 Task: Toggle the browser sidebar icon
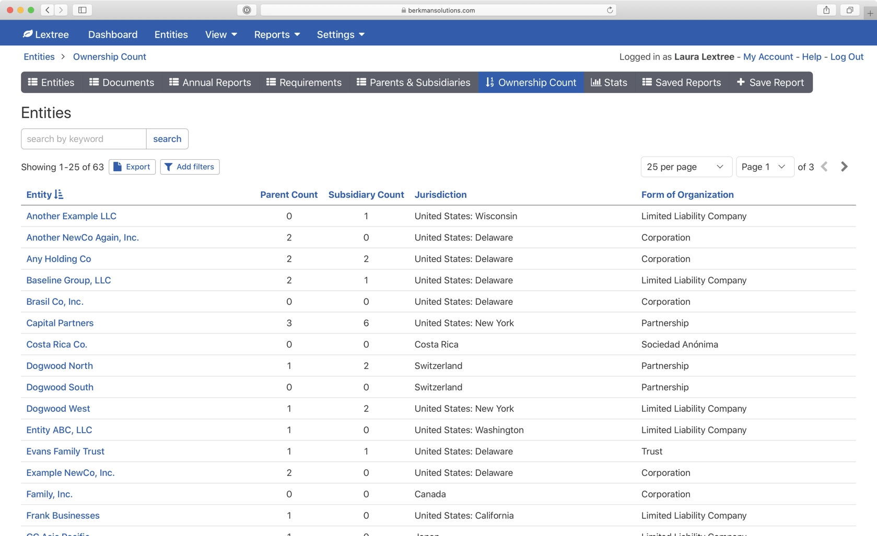[83, 10]
